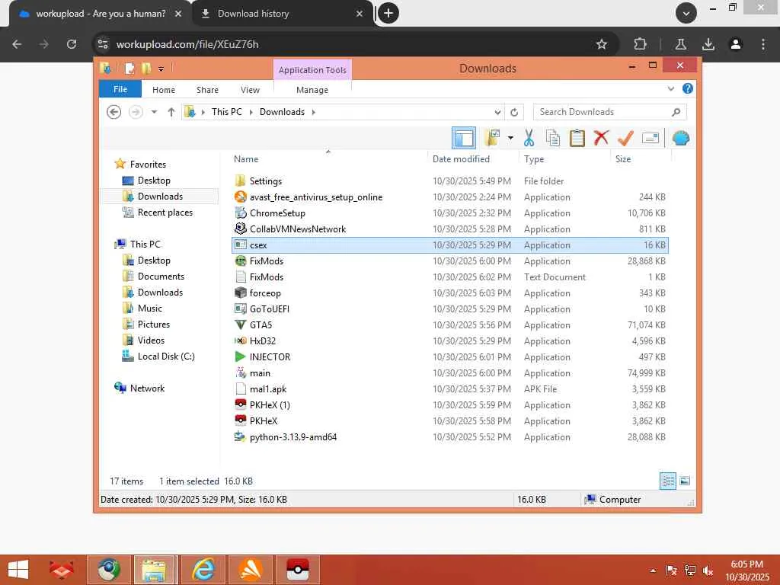Sort files by Type column header
The height and width of the screenshot is (585, 780).
click(534, 159)
